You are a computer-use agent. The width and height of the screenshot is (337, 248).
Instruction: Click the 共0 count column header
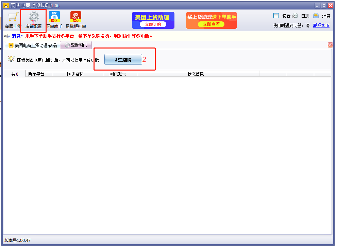pyautogui.click(x=15, y=74)
